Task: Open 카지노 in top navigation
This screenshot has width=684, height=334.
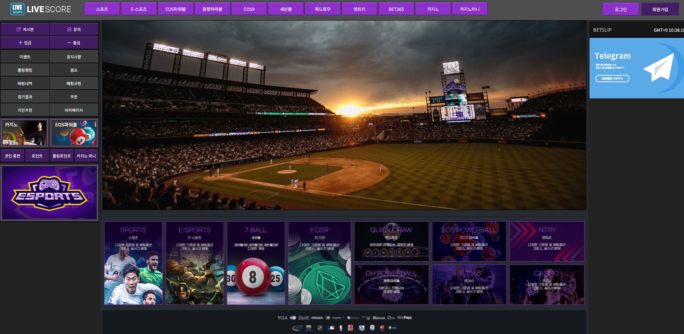Action: 433,9
